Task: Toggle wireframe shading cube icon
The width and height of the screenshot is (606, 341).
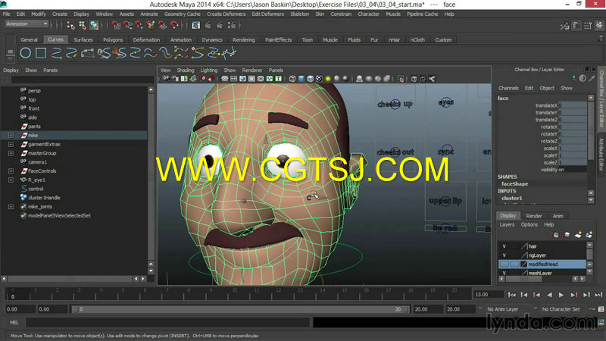Action: coord(292,79)
